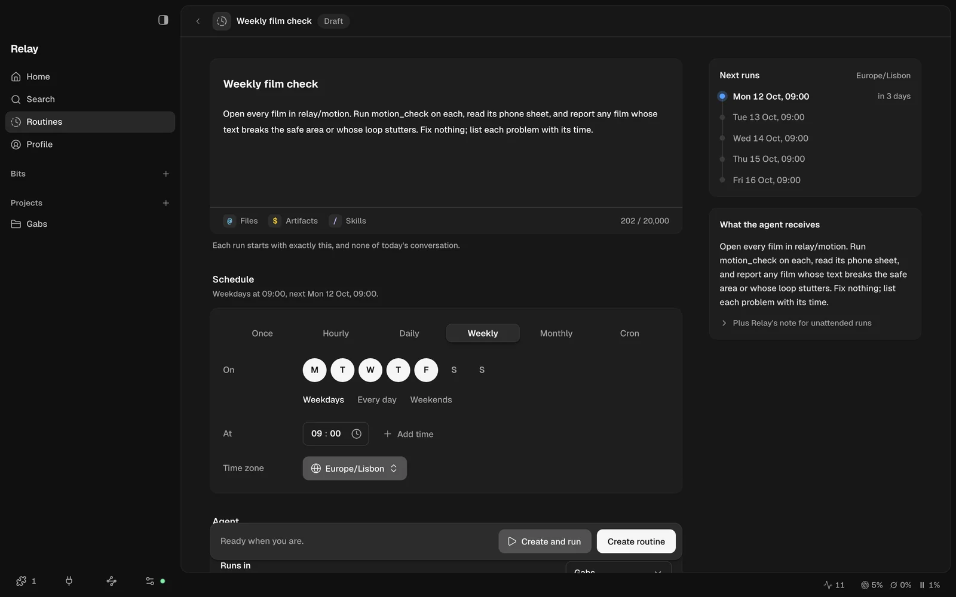Toggle Tuesday day circle
This screenshot has width=956, height=597.
coord(342,370)
